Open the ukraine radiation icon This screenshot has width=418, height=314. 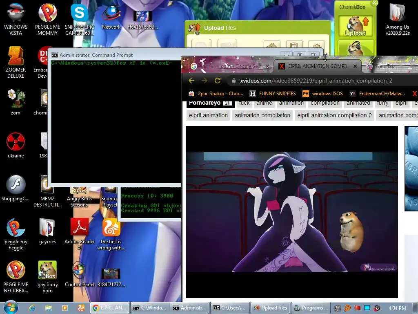tap(16, 145)
